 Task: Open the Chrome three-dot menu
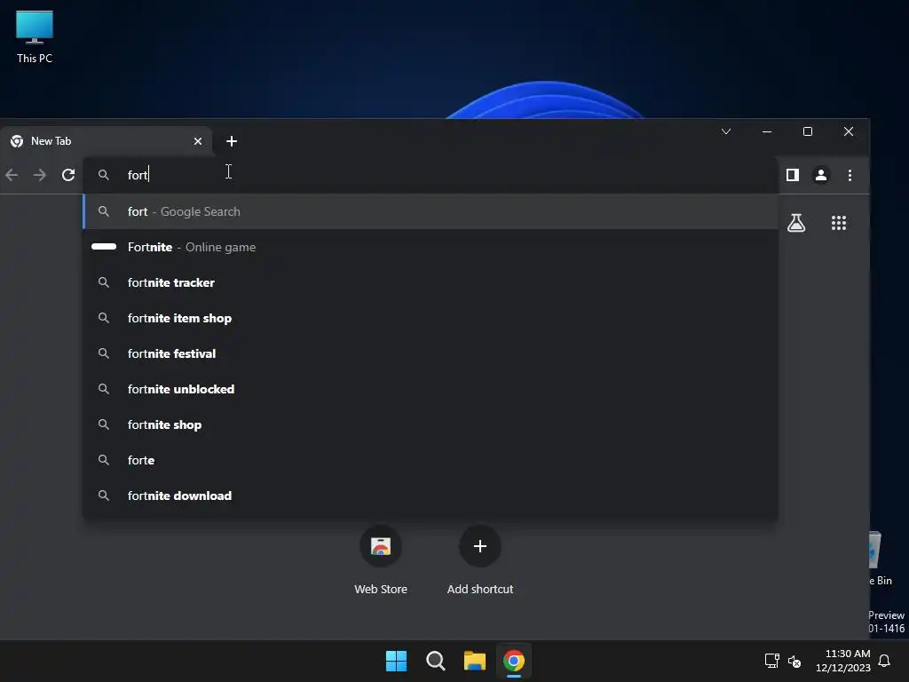tap(850, 175)
